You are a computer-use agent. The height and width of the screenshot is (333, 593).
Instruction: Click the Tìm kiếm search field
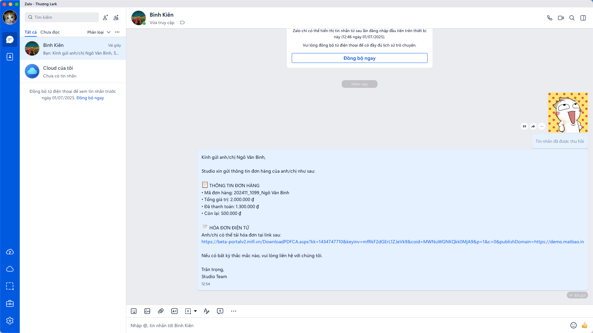pos(62,17)
